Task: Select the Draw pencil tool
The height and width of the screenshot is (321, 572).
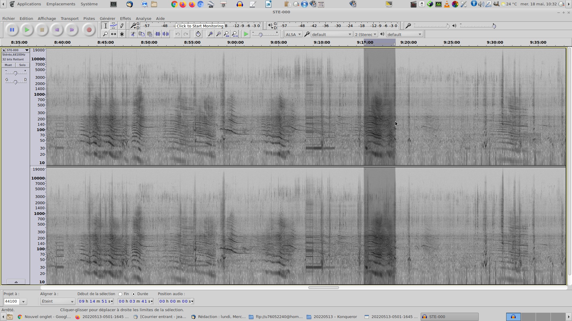Action: coord(122,26)
